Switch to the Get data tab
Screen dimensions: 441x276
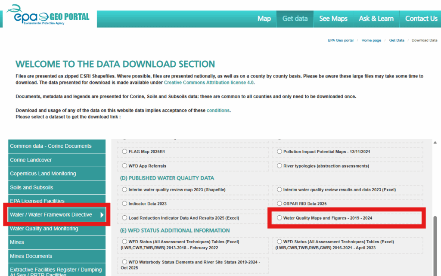tap(295, 19)
